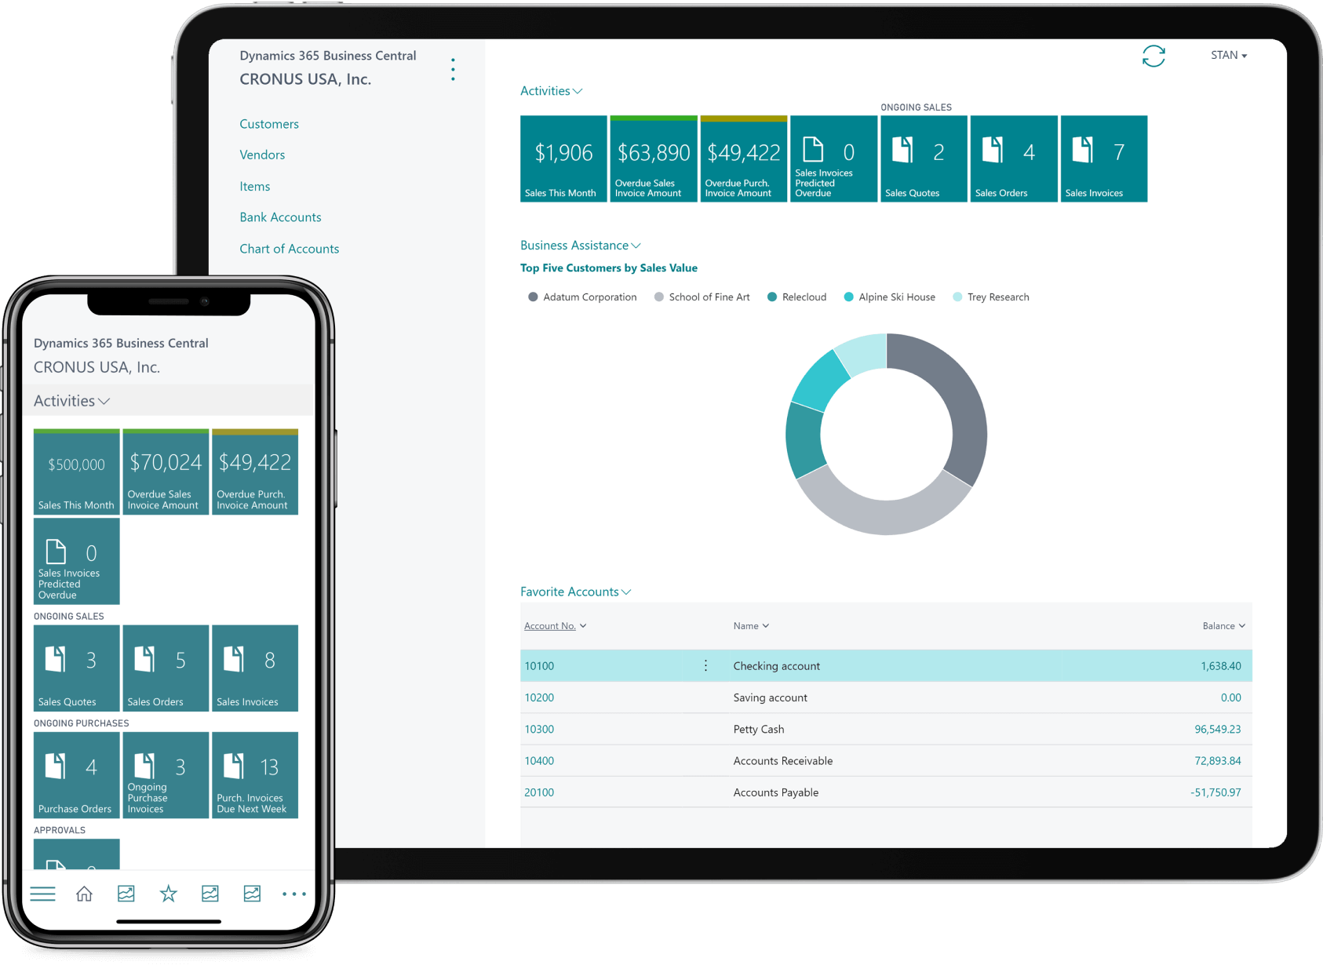The image size is (1323, 965).
Task: Open account number 10200 link
Action: pos(539,697)
